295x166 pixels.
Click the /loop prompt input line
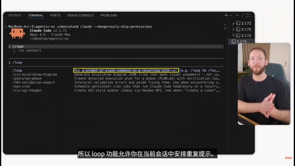[116, 62]
